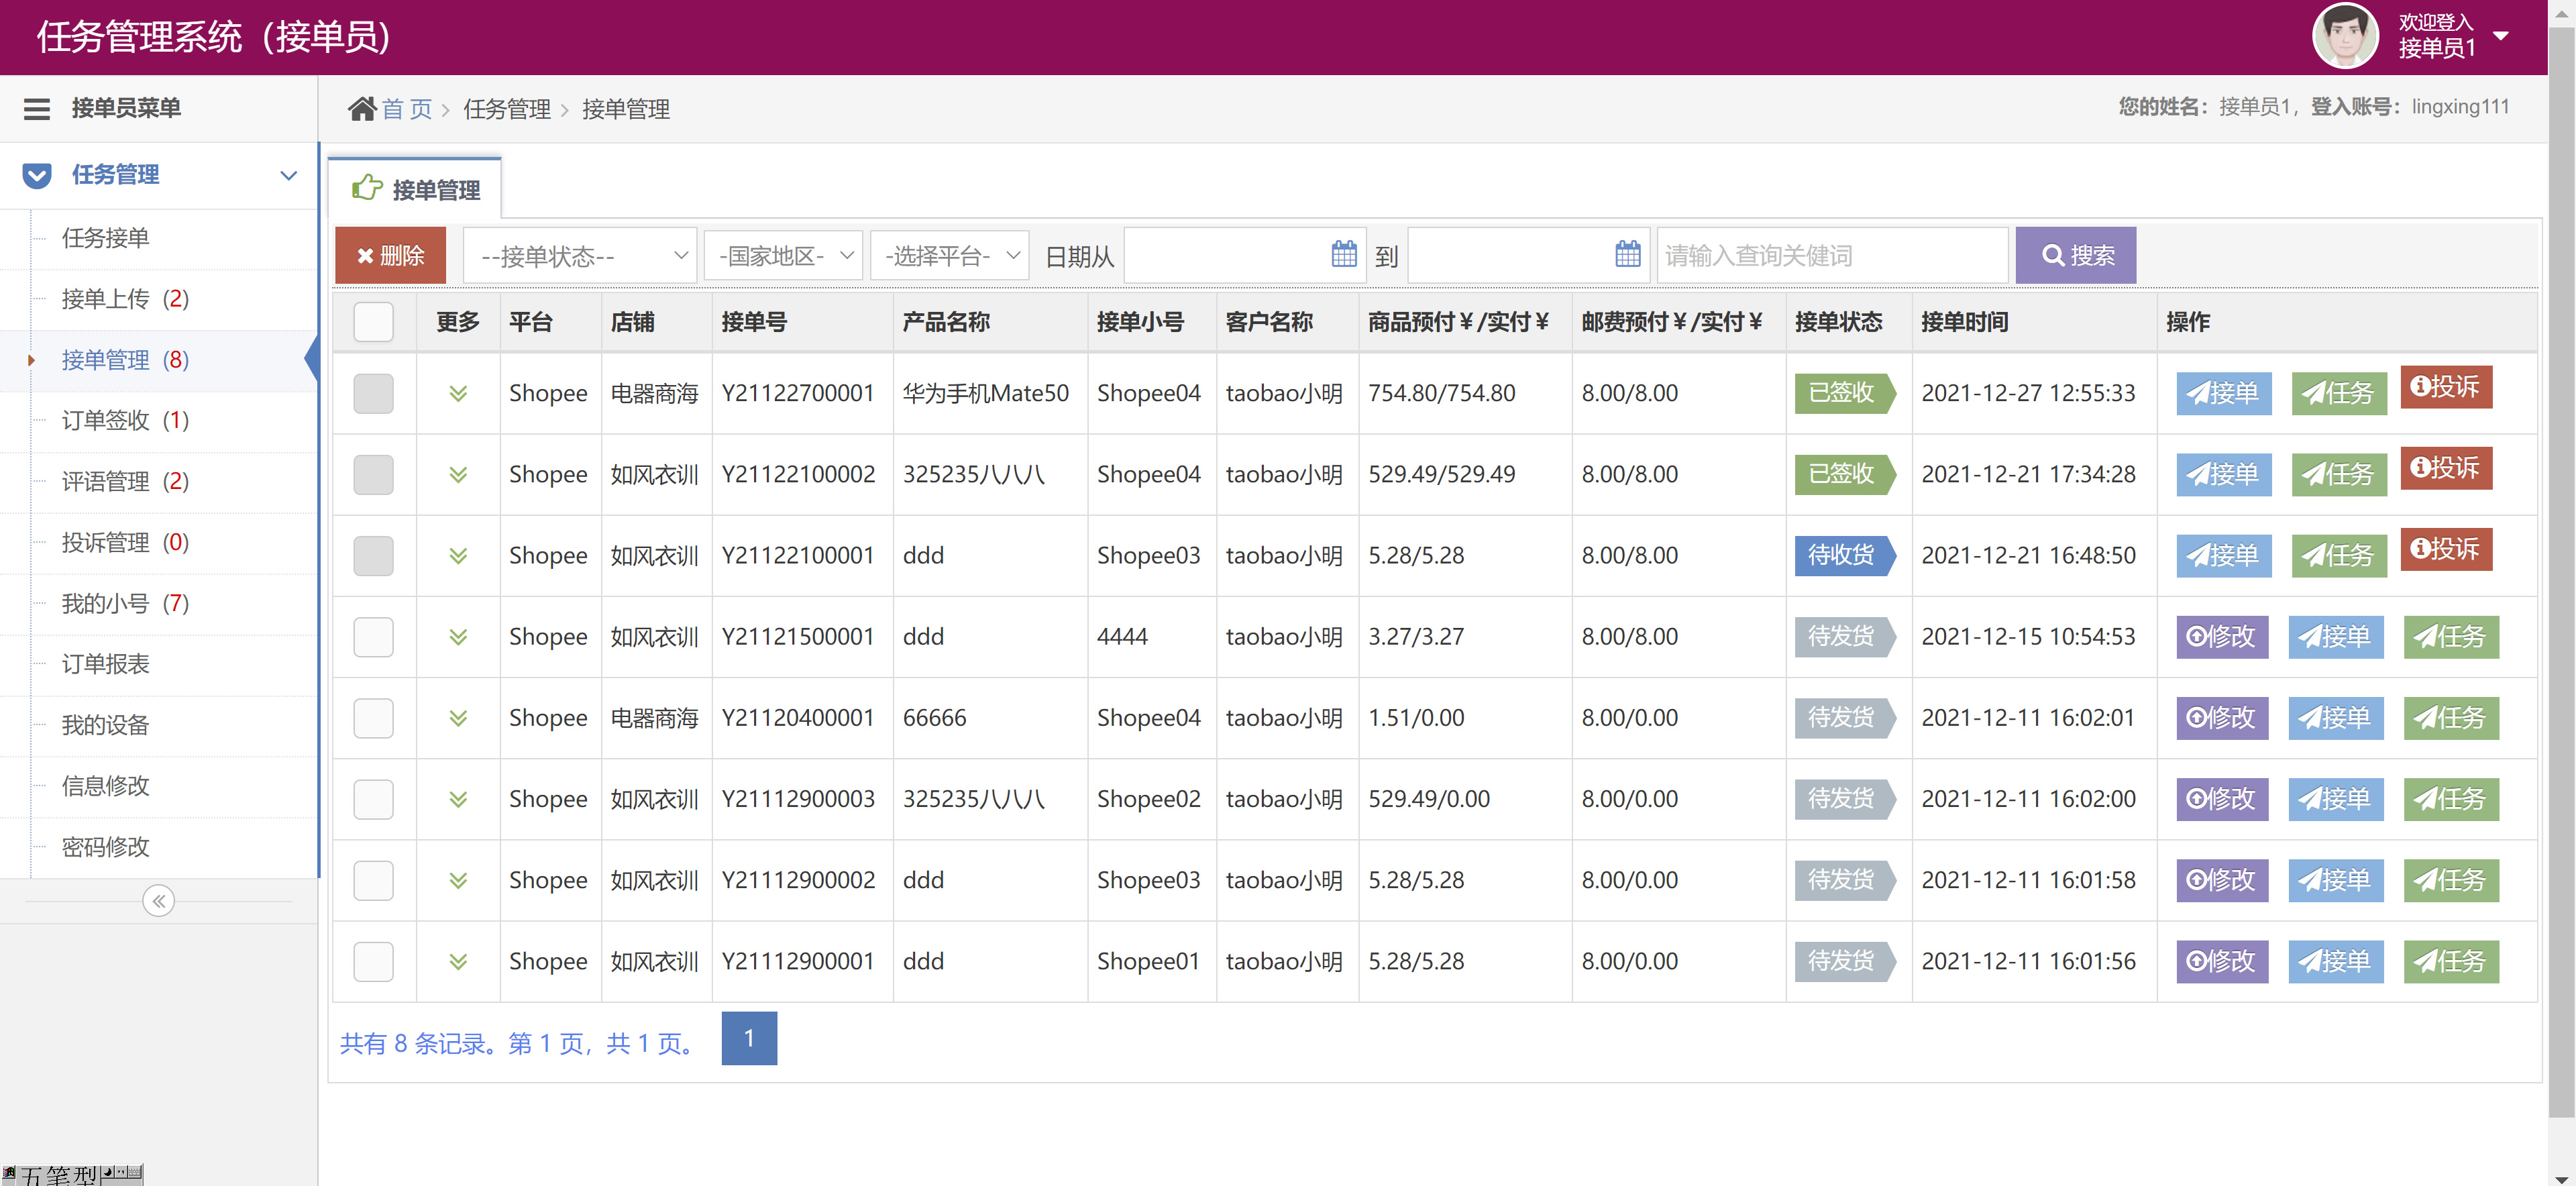Expand more details for order Y21122100002
This screenshot has height=1186, width=2576.
458,474
